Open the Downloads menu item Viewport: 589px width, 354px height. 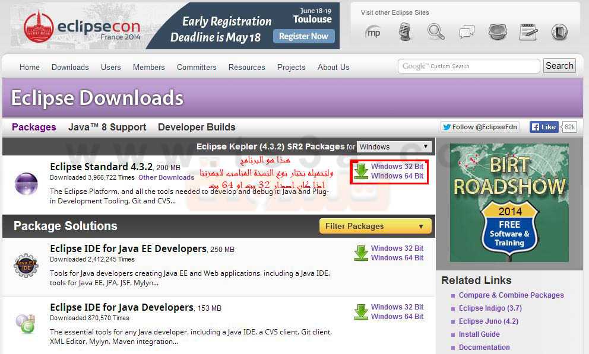coord(70,67)
